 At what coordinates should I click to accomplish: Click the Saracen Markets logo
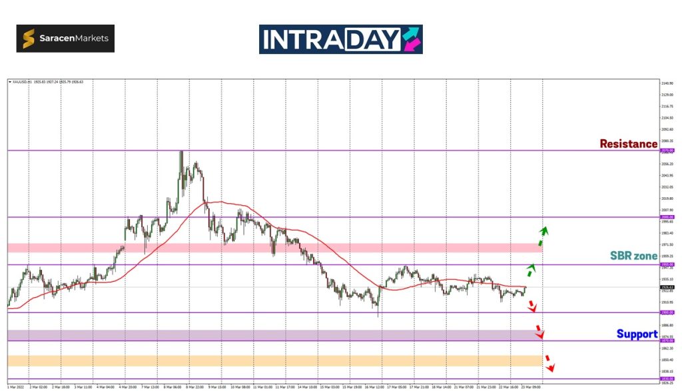65,39
